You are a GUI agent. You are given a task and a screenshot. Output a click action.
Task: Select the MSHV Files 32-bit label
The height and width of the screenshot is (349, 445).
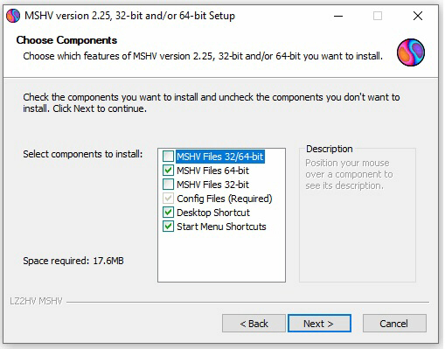[x=212, y=185]
